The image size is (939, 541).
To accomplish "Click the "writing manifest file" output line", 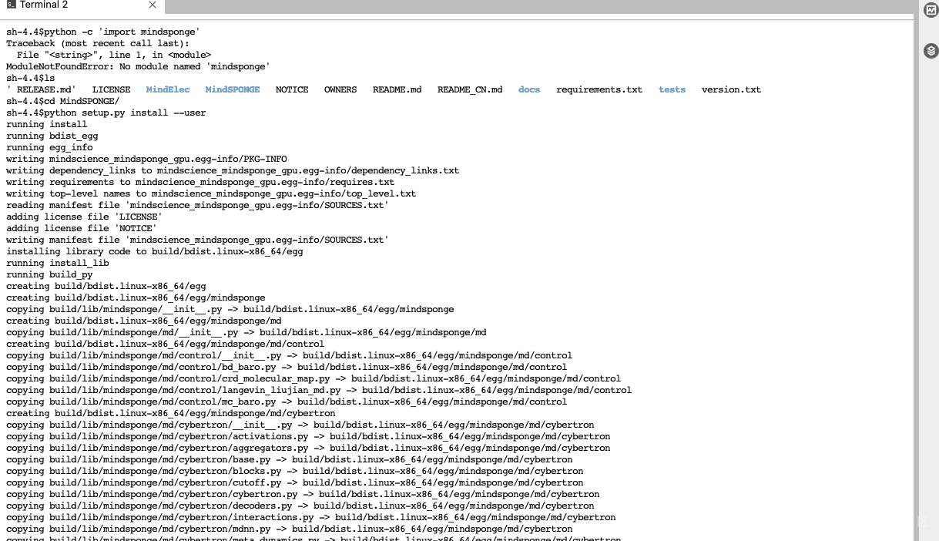I will click(x=197, y=240).
